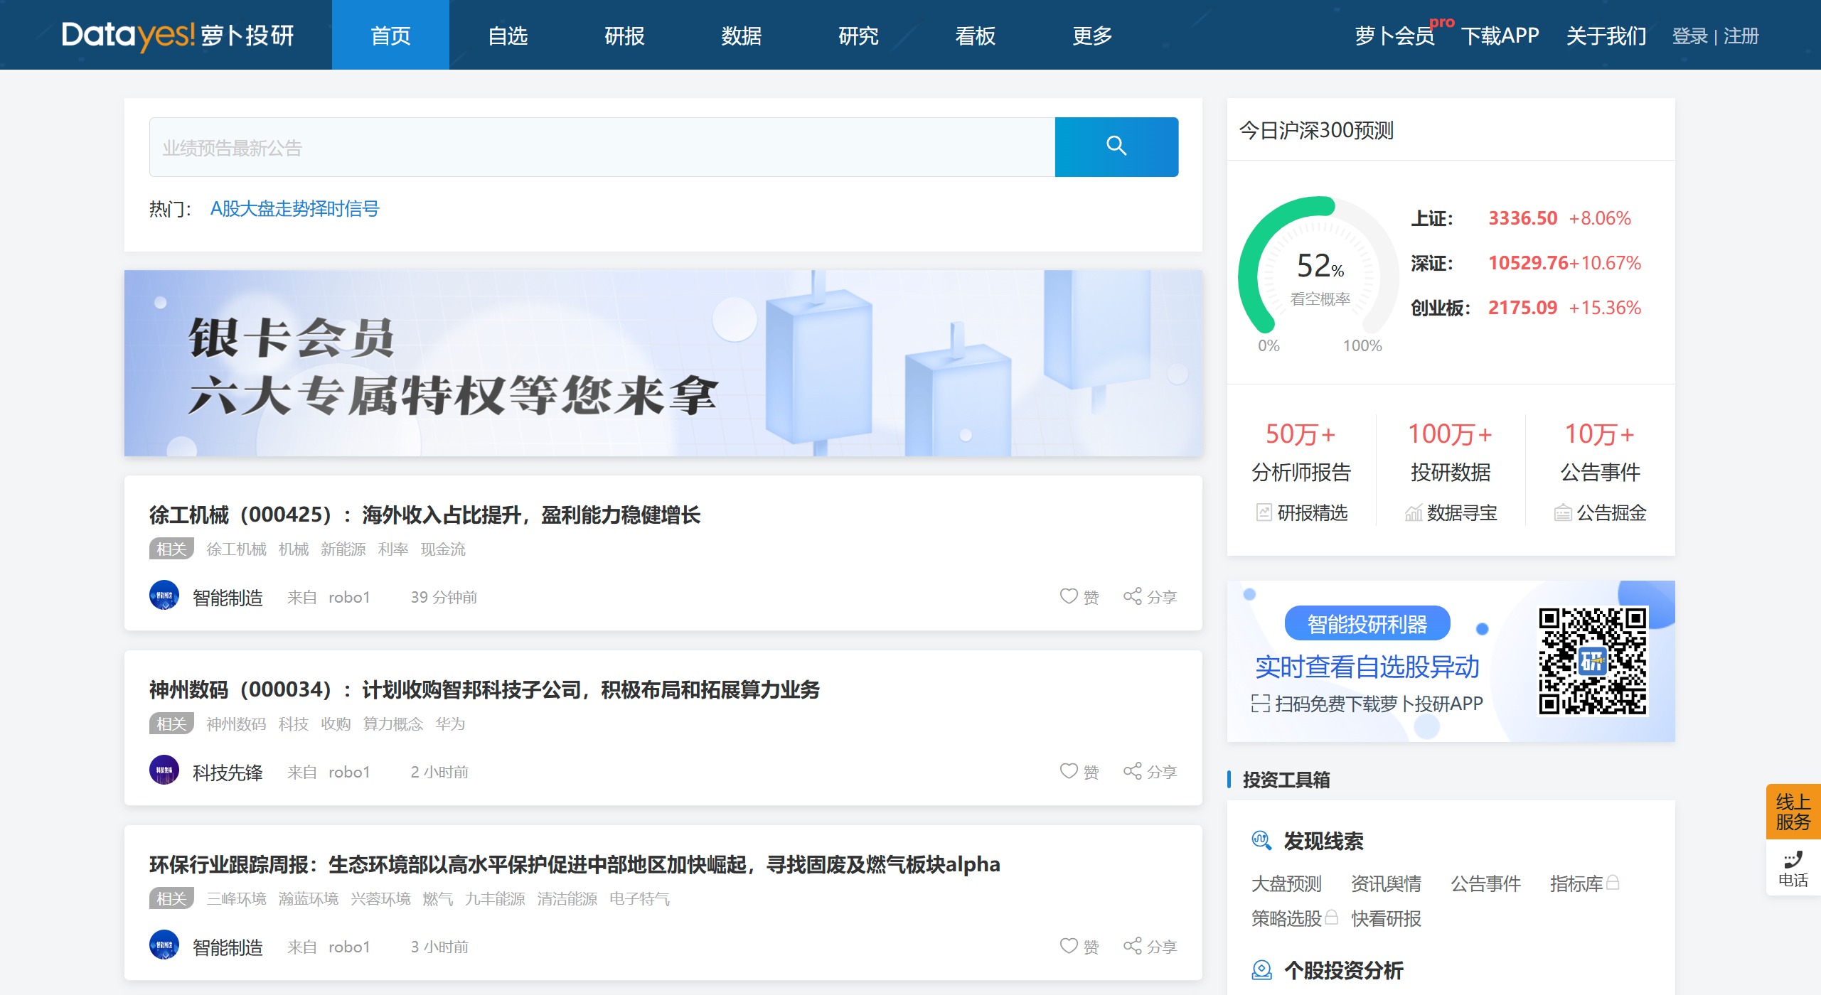Open the 数据 menu in the navbar
The image size is (1821, 995).
(740, 35)
